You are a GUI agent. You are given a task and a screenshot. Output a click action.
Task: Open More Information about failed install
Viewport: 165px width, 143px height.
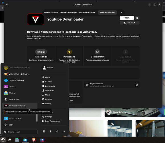[x=107, y=13]
